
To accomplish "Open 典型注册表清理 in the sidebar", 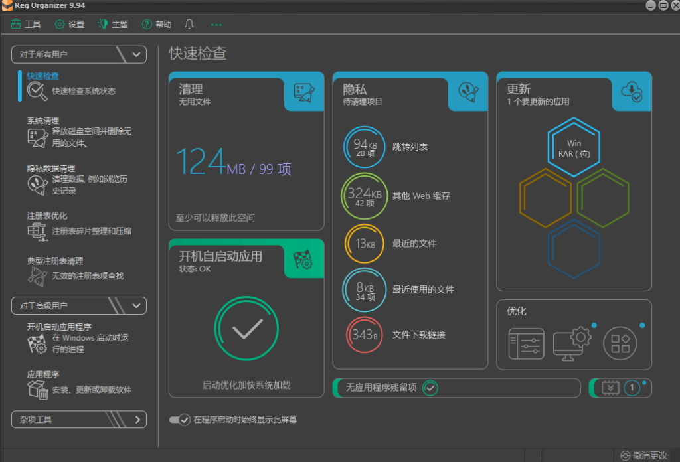I will [55, 261].
